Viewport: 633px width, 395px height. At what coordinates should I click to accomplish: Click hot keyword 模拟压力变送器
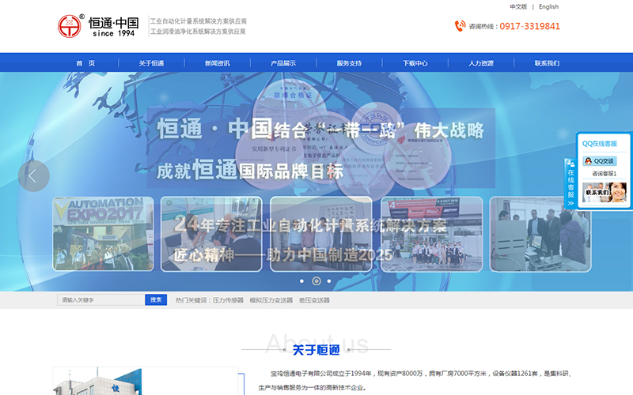(x=271, y=300)
